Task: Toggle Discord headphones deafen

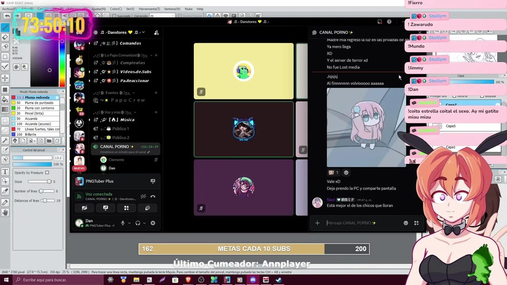Action: [x=138, y=223]
